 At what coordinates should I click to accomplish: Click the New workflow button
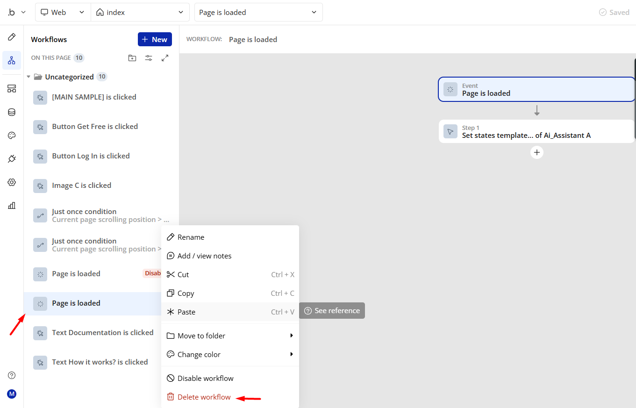click(155, 39)
